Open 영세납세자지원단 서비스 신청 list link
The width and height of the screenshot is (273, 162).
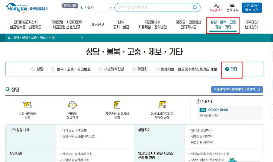click(x=210, y=154)
